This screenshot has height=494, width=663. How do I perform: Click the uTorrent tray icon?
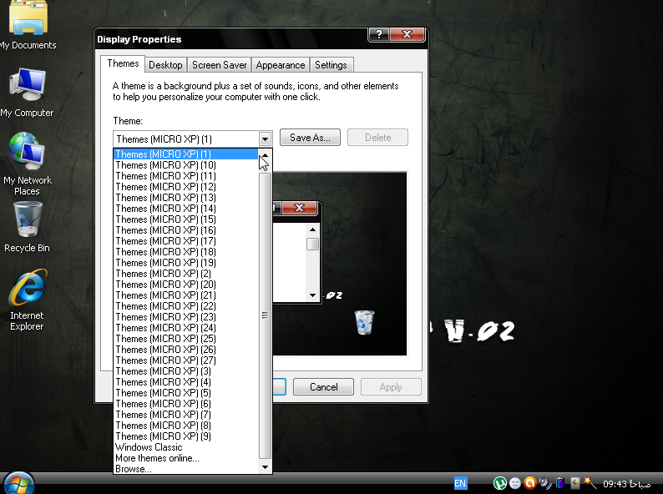[500, 483]
